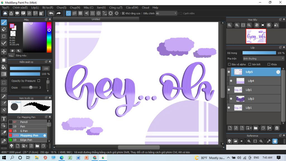Zoom in on the Navigator panel
This screenshot has height=161, width=286.
tap(237, 25)
